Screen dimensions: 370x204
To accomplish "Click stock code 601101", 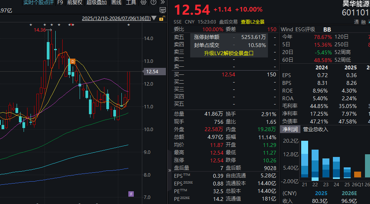I will pos(356,12).
